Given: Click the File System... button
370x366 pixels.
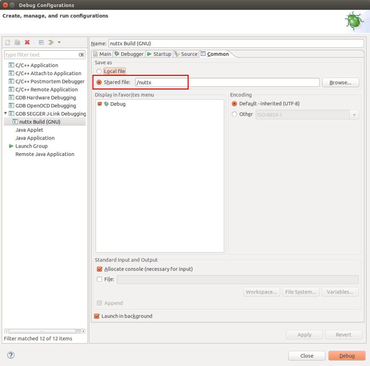Looking at the screenshot, I should 301,292.
